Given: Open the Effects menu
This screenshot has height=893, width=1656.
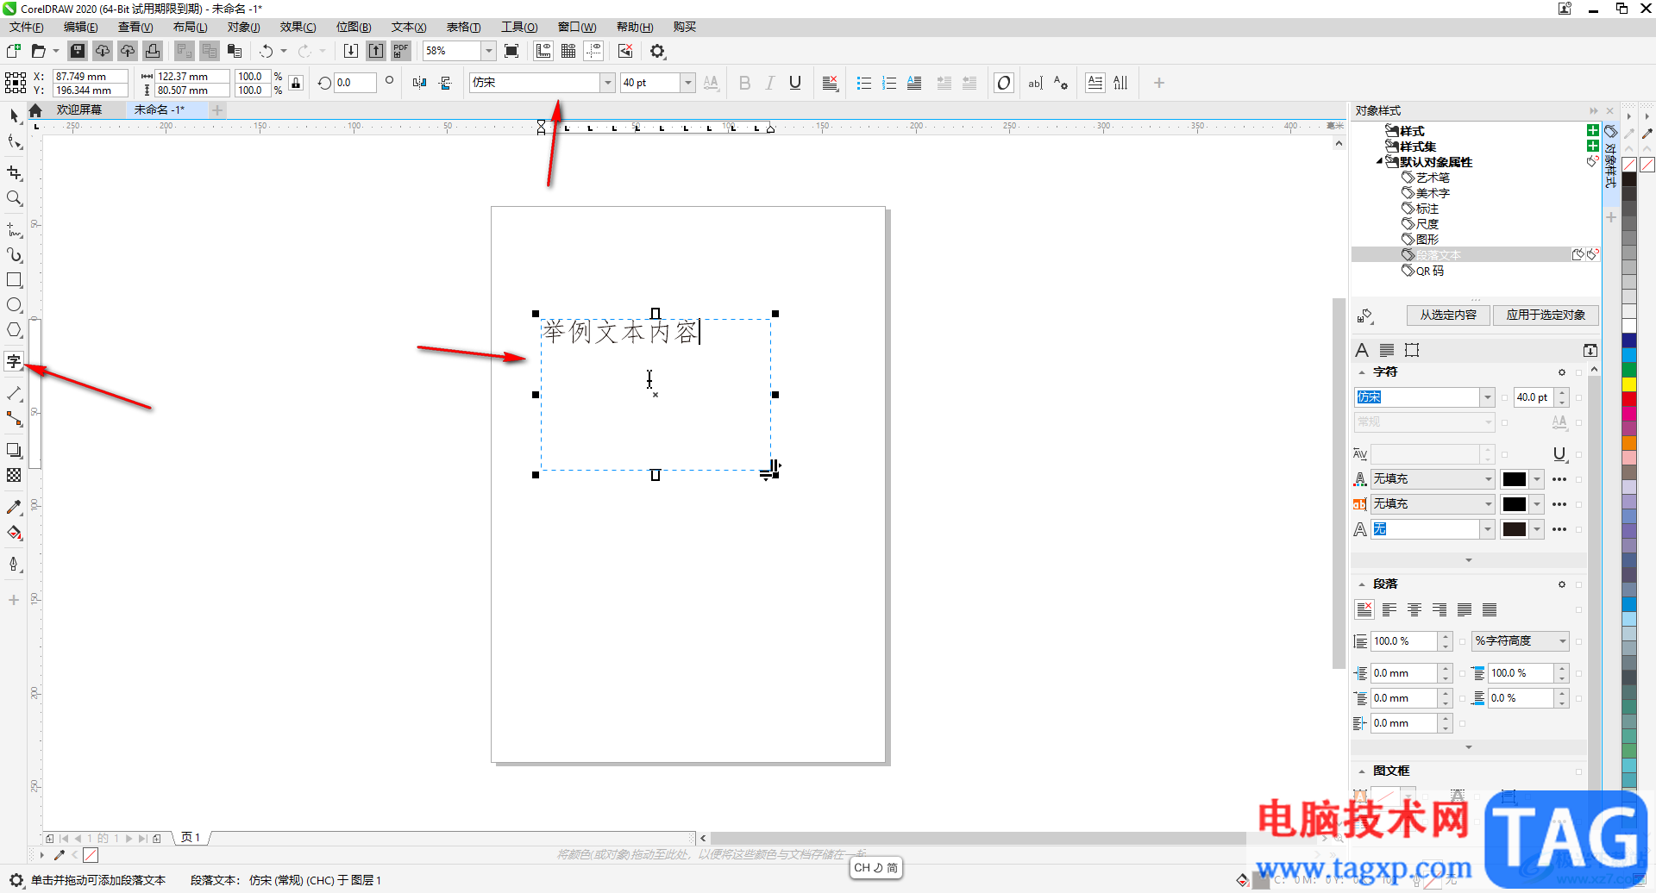Looking at the screenshot, I should [298, 28].
